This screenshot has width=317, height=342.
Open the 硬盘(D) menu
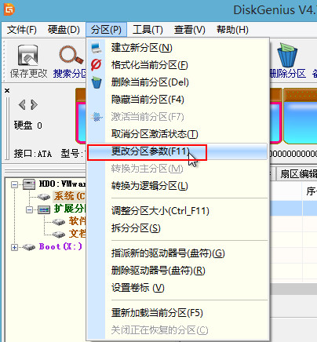click(x=64, y=30)
